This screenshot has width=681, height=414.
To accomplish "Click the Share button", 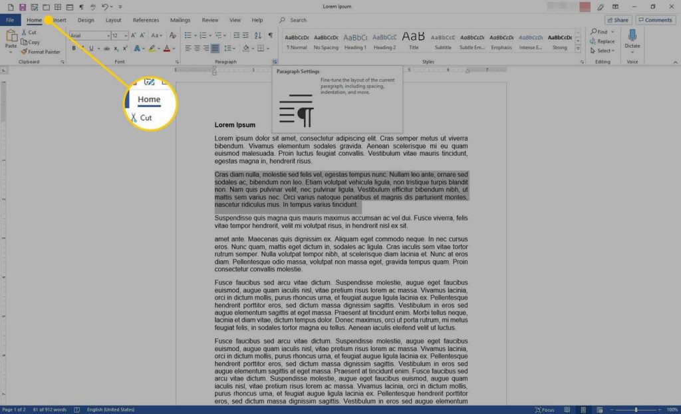I will click(x=618, y=20).
